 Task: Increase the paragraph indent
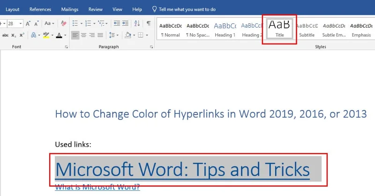click(x=125, y=23)
